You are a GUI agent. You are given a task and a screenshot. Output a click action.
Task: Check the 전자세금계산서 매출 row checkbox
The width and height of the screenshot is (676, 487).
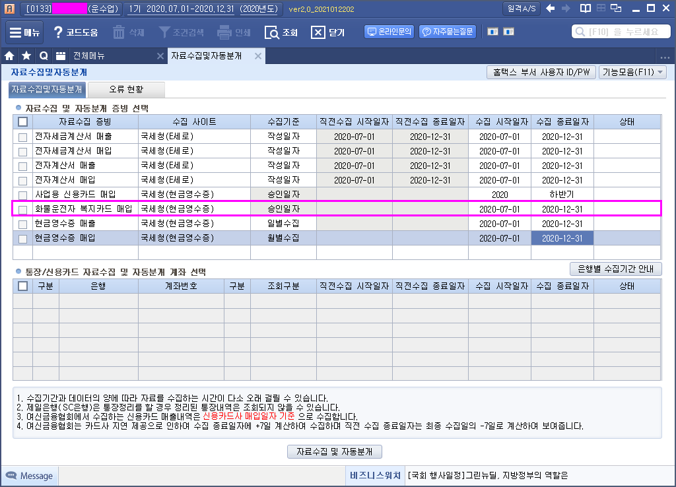pos(23,137)
